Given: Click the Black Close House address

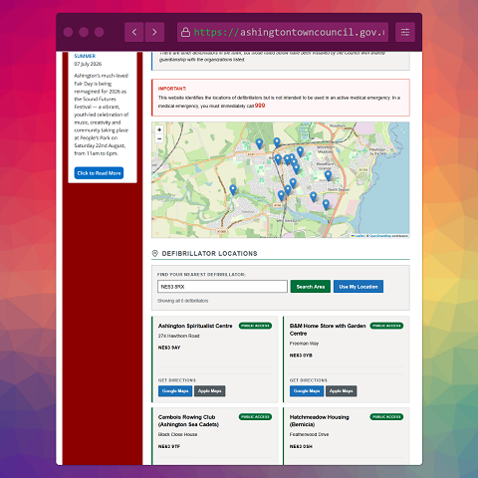Looking at the screenshot, I should tap(178, 434).
